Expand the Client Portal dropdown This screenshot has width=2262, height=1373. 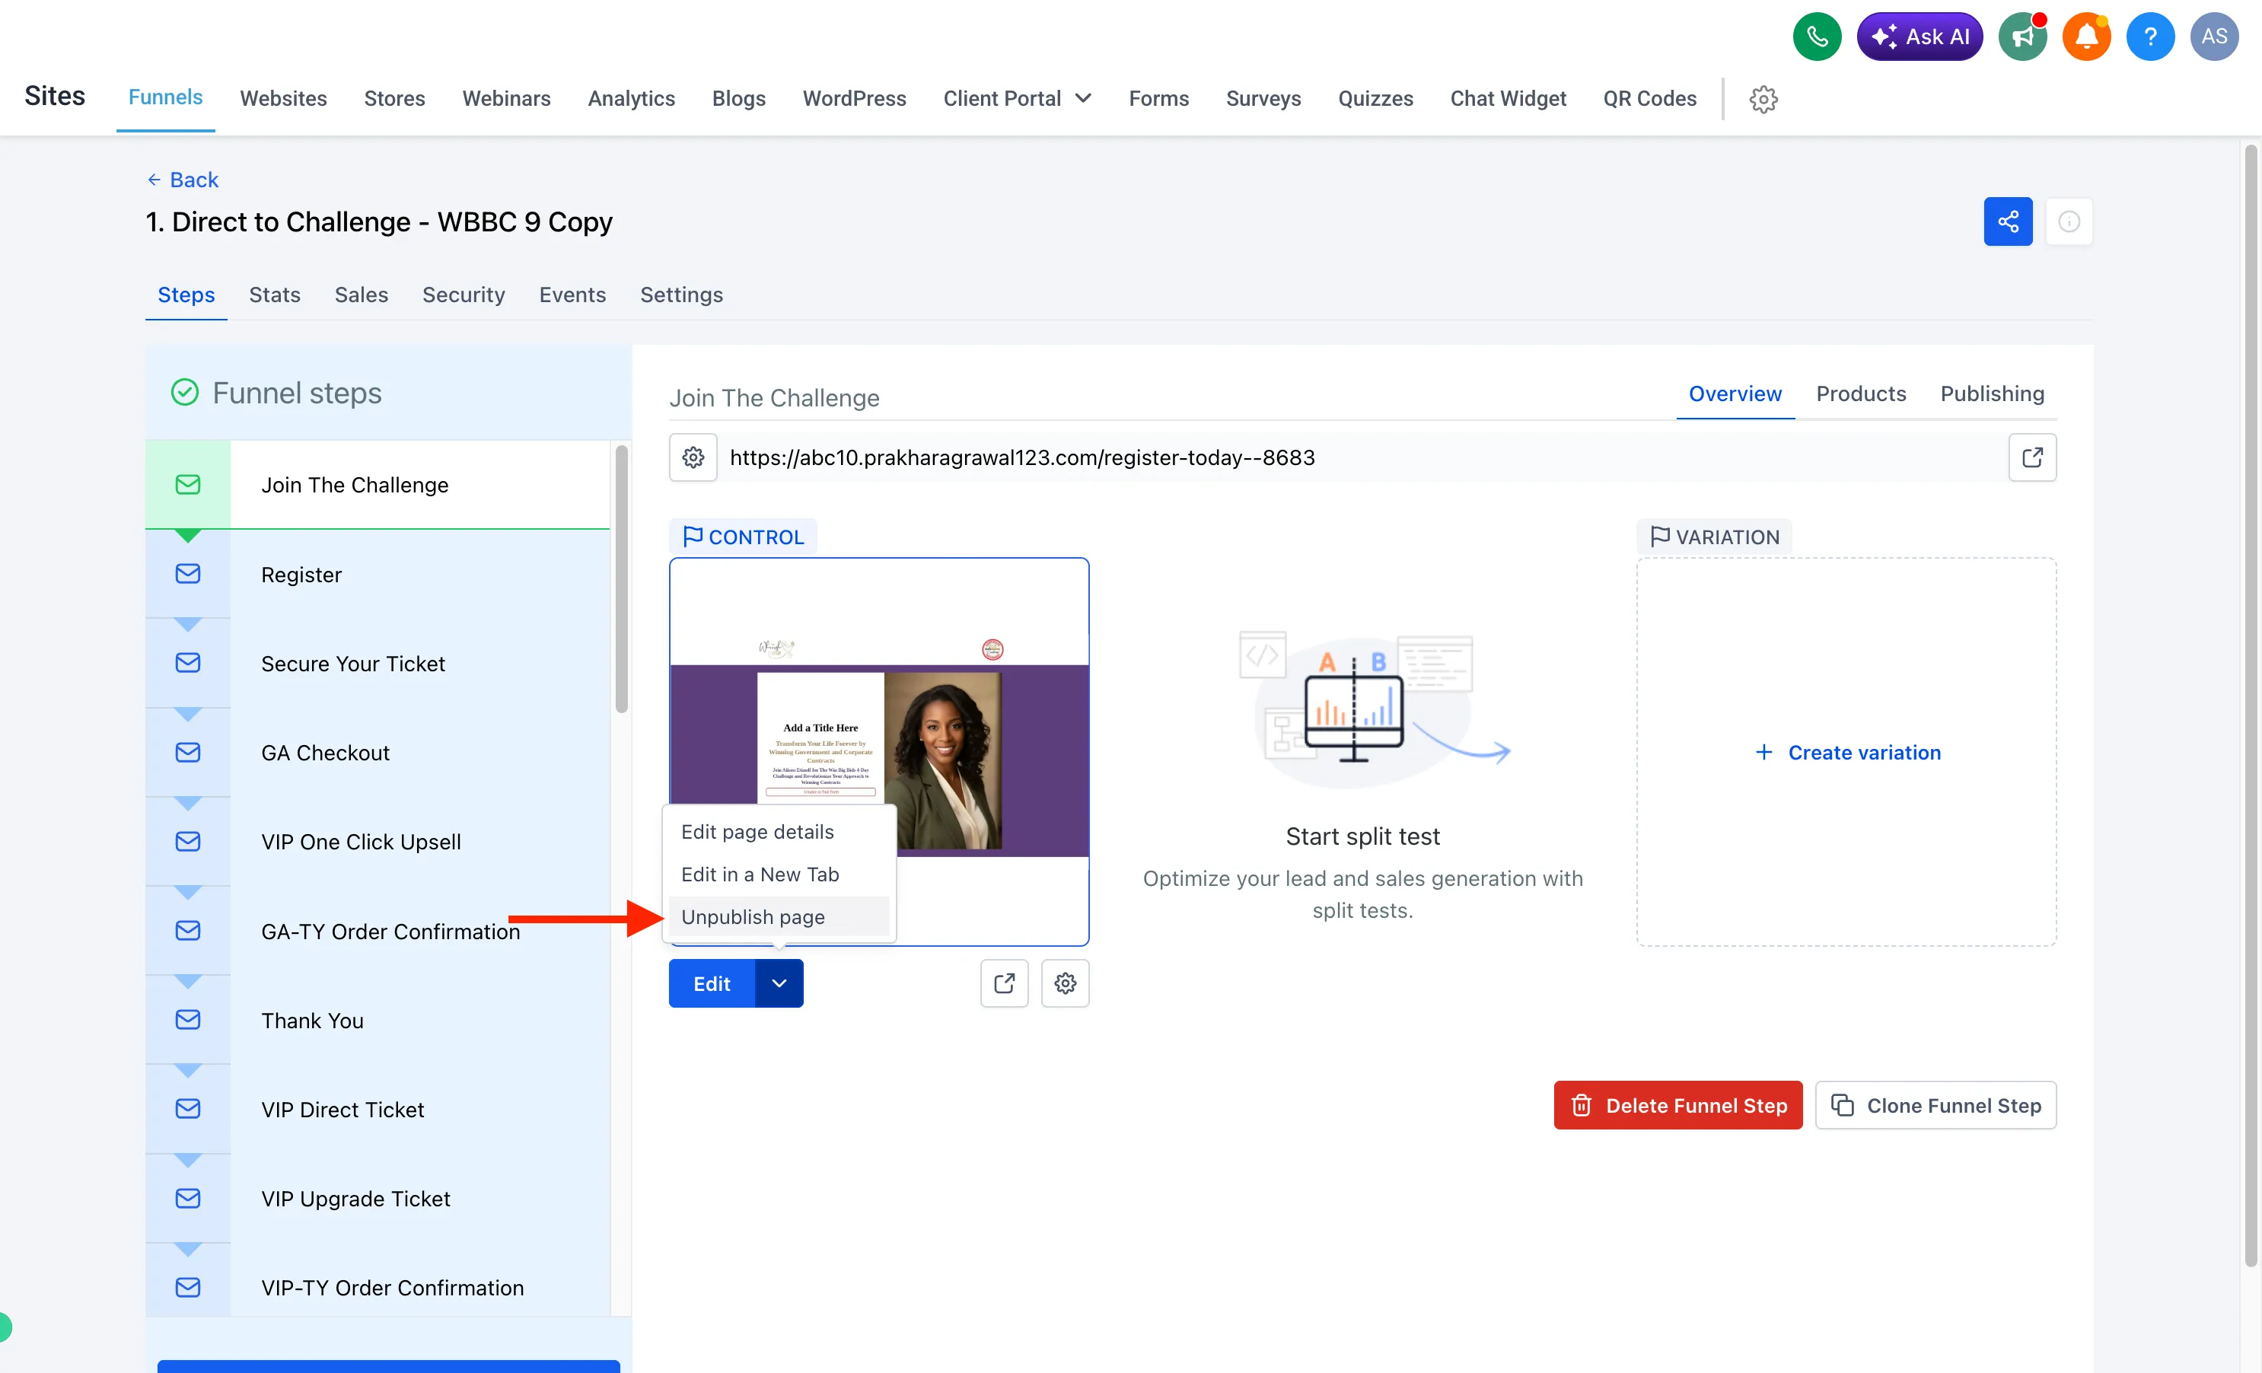(1017, 98)
